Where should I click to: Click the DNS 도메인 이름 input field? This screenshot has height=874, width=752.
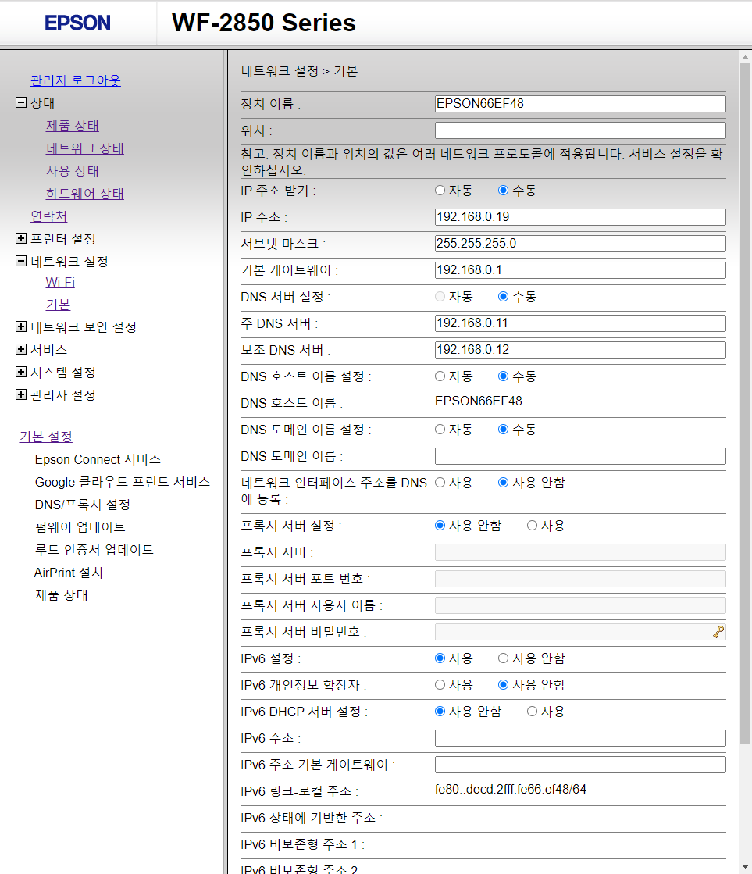[580, 456]
